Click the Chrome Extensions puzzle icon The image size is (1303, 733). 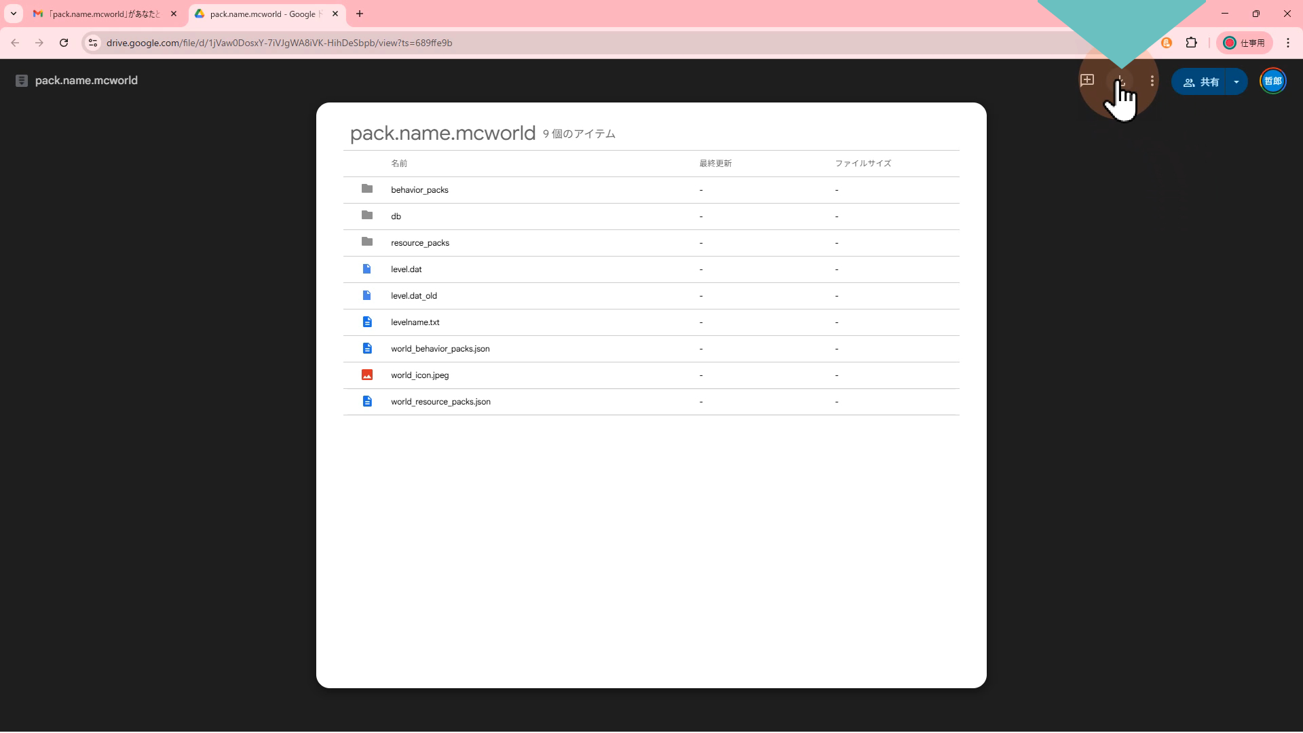[1191, 43]
